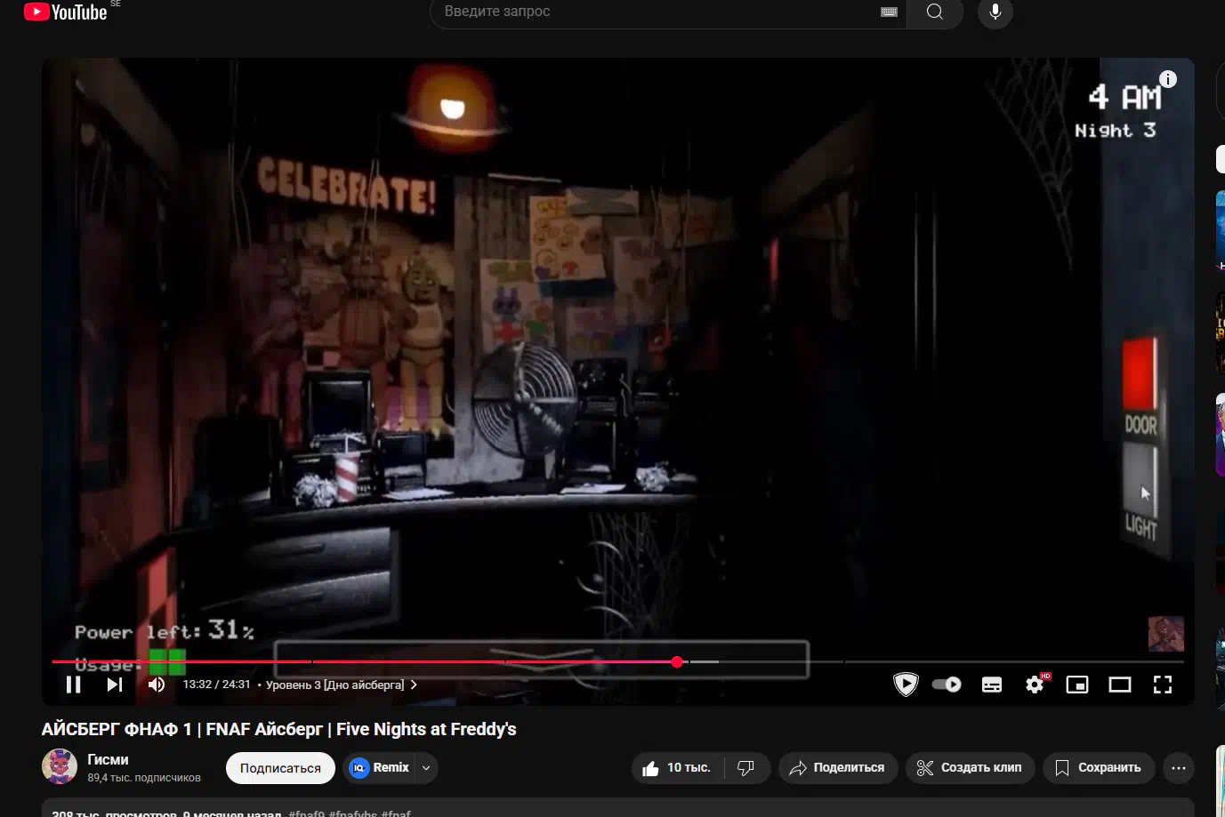Click the search query input field
This screenshot has width=1225, height=817.
click(x=657, y=12)
